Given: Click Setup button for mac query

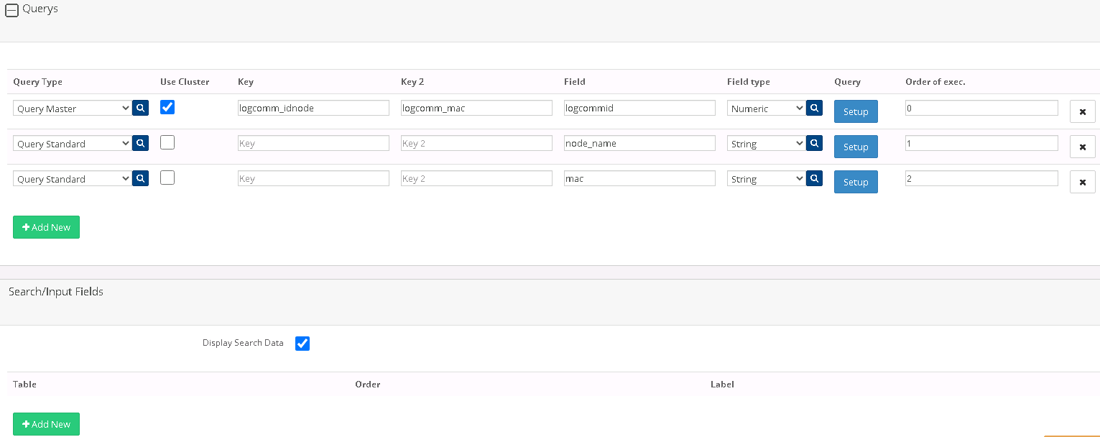Looking at the screenshot, I should pyautogui.click(x=855, y=183).
